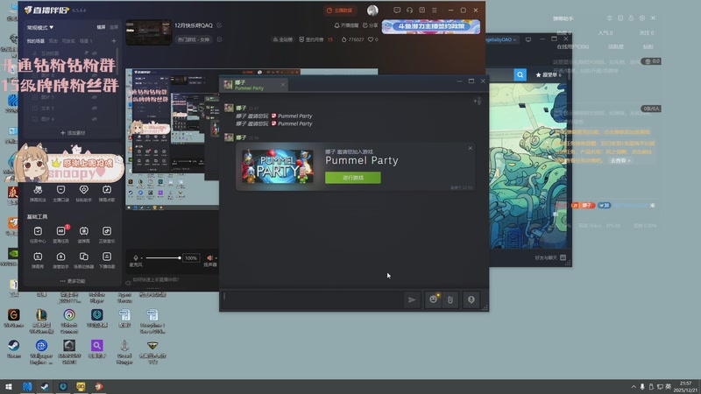Screen dimensions: 701x394
Task: Focus the Steam chat message input
Action: click(311, 299)
